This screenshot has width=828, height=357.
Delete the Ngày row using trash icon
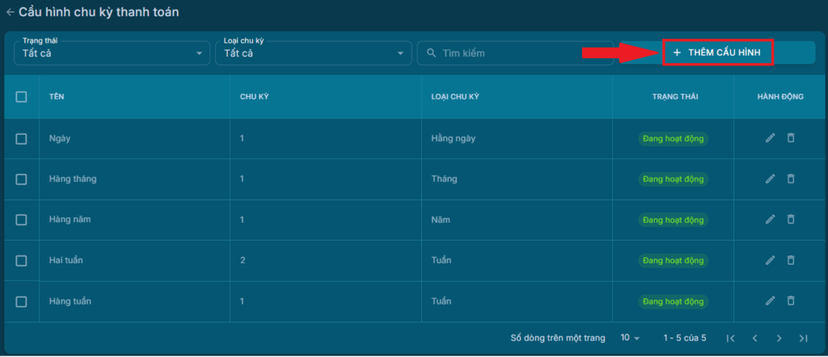pos(791,138)
